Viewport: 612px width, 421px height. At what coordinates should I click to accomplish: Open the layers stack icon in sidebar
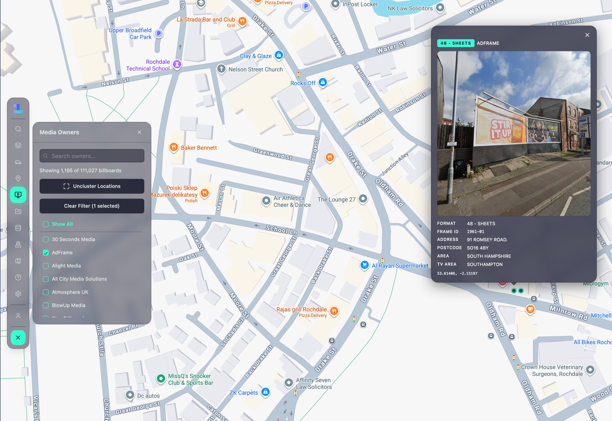(x=18, y=145)
